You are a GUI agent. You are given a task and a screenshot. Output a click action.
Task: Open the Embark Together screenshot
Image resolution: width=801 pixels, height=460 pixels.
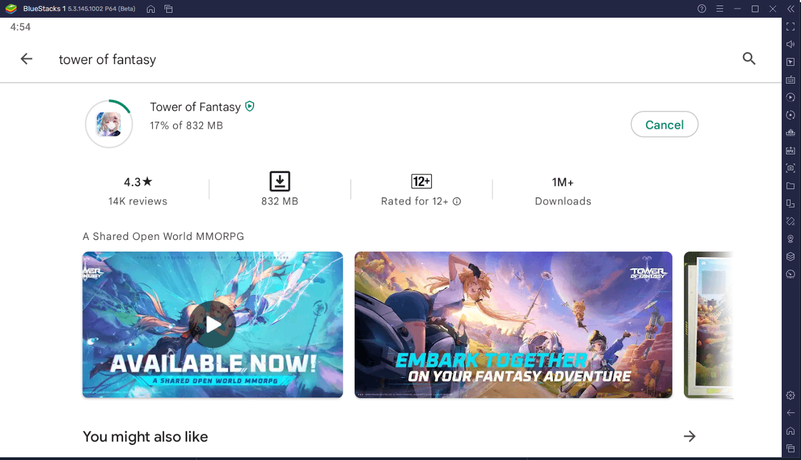coord(513,325)
